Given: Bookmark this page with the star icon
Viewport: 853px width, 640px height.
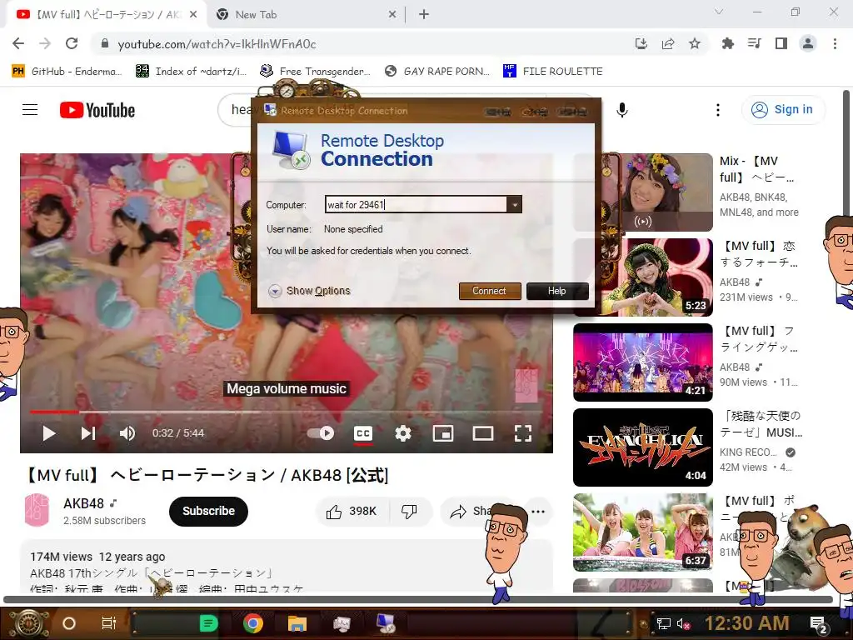Looking at the screenshot, I should click(x=694, y=43).
